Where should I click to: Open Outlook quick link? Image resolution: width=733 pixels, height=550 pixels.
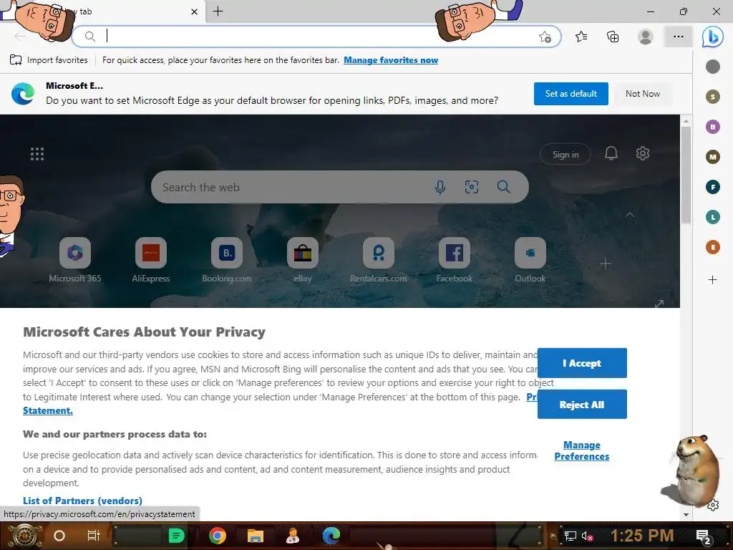pyautogui.click(x=530, y=261)
